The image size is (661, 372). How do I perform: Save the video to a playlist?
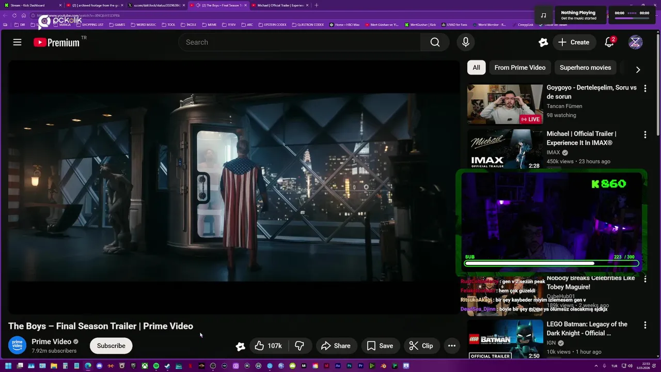tap(380, 346)
